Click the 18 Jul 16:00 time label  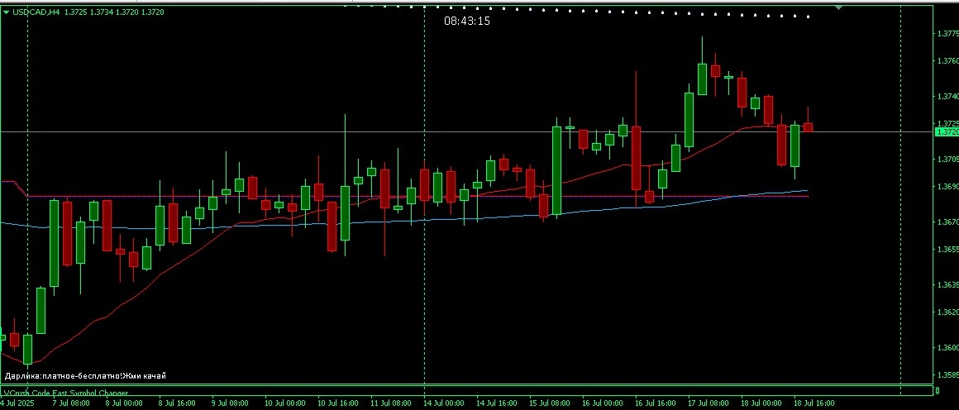click(814, 404)
